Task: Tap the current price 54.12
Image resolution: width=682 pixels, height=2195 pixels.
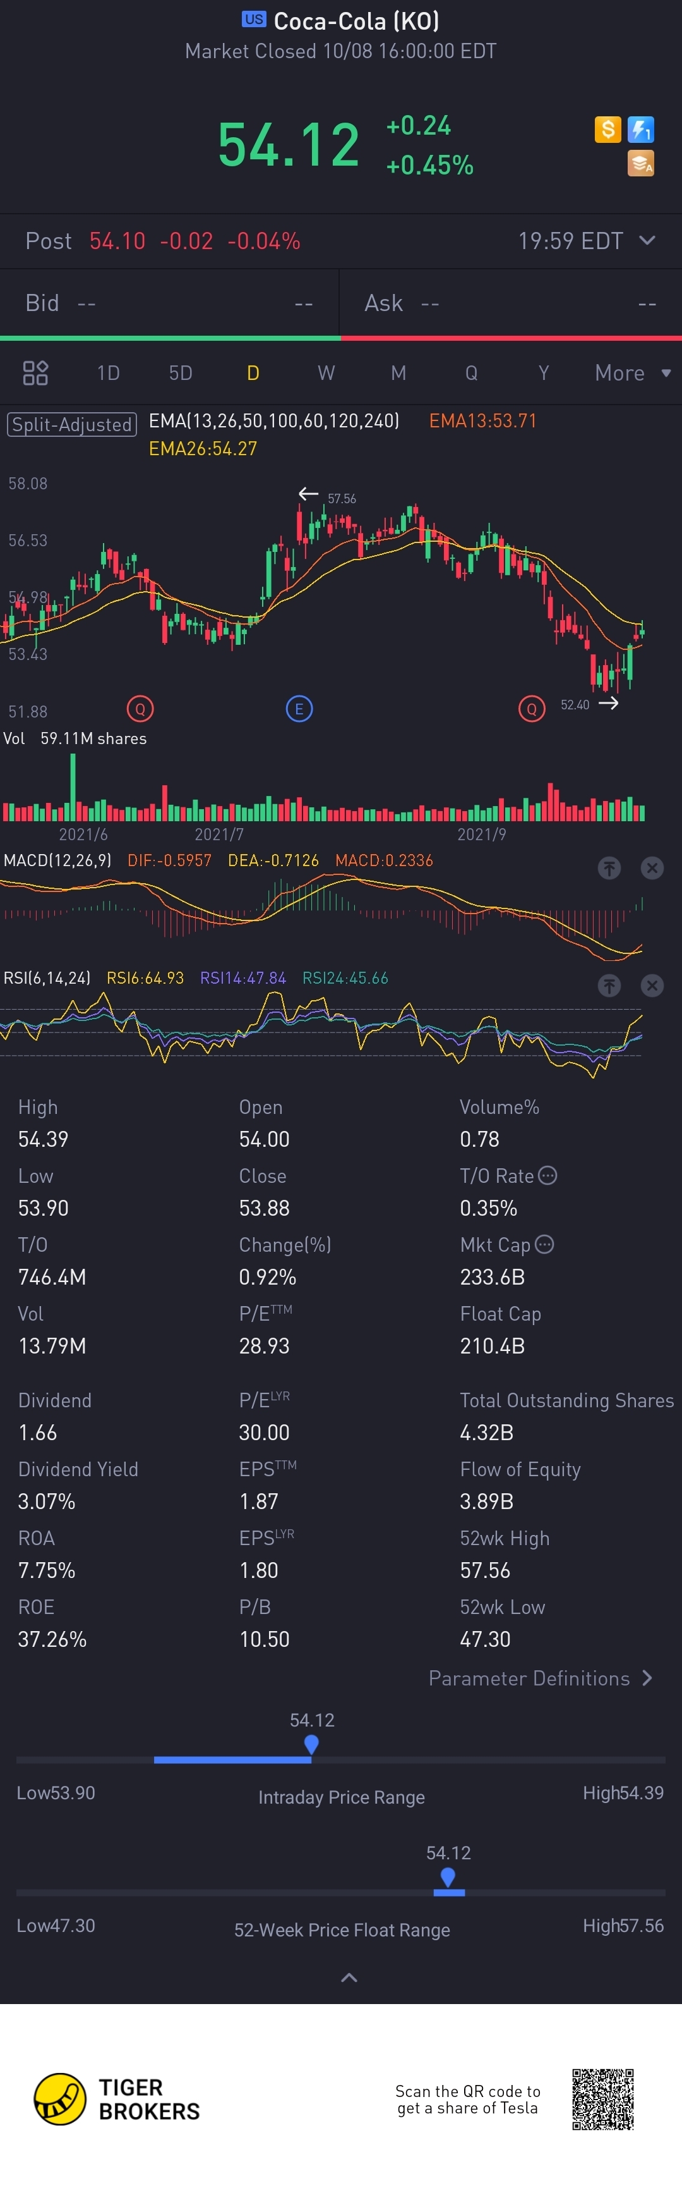Action: coord(289,144)
